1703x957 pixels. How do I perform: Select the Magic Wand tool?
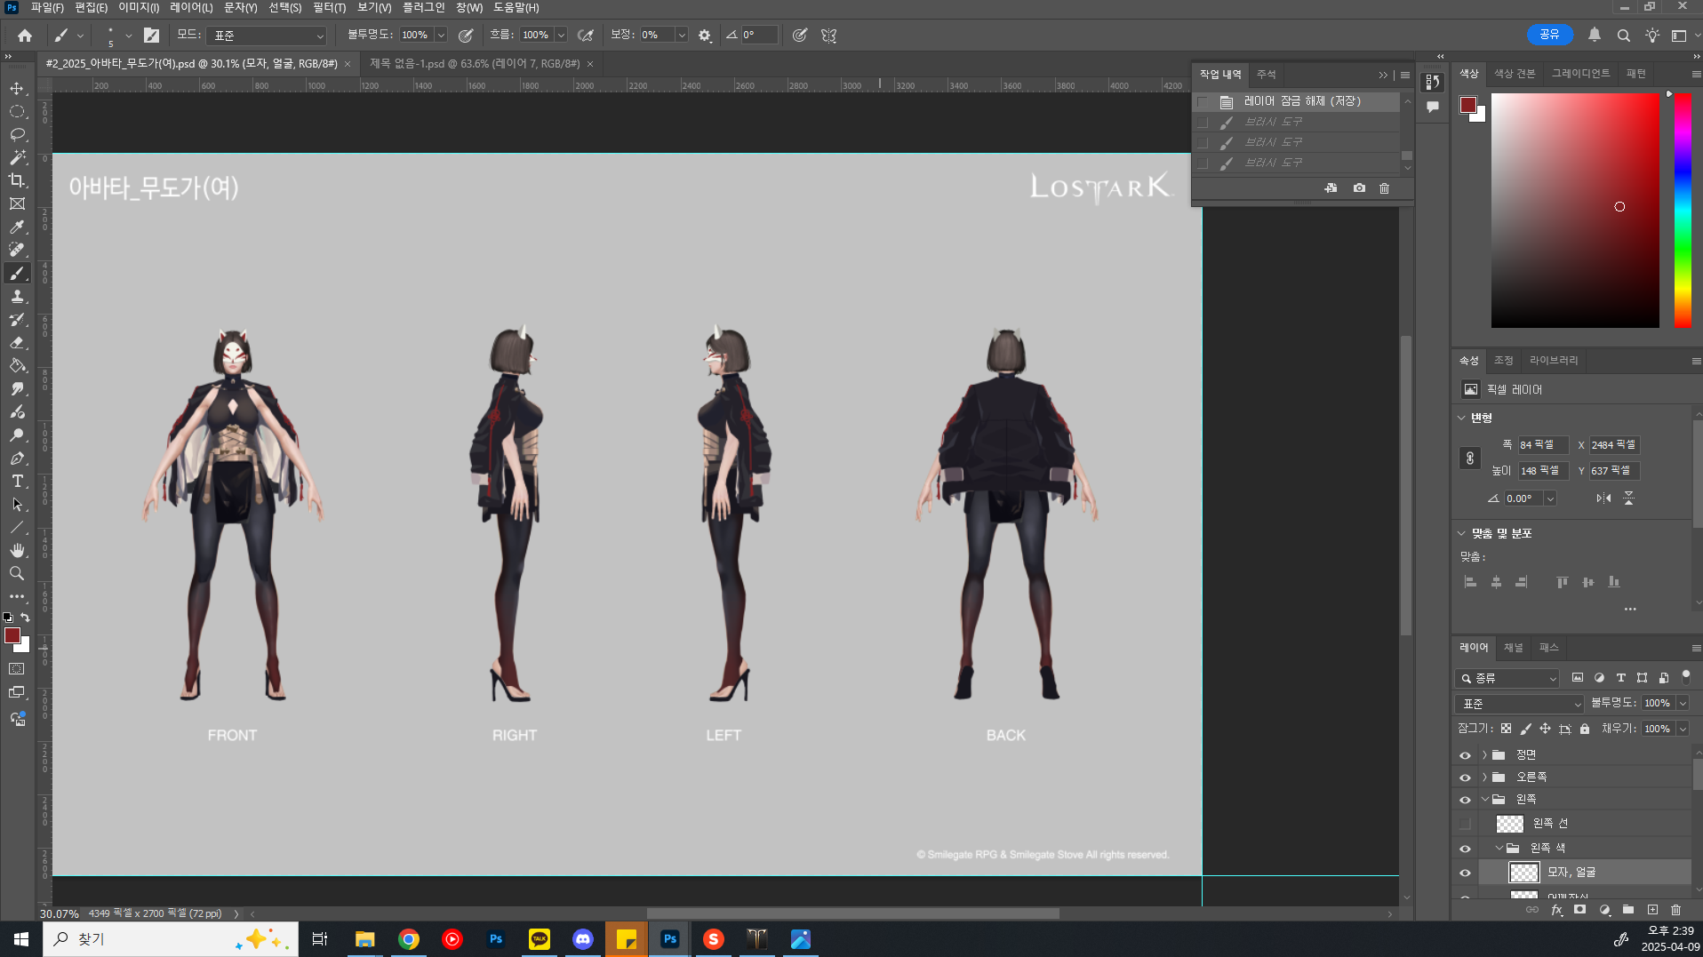point(17,158)
